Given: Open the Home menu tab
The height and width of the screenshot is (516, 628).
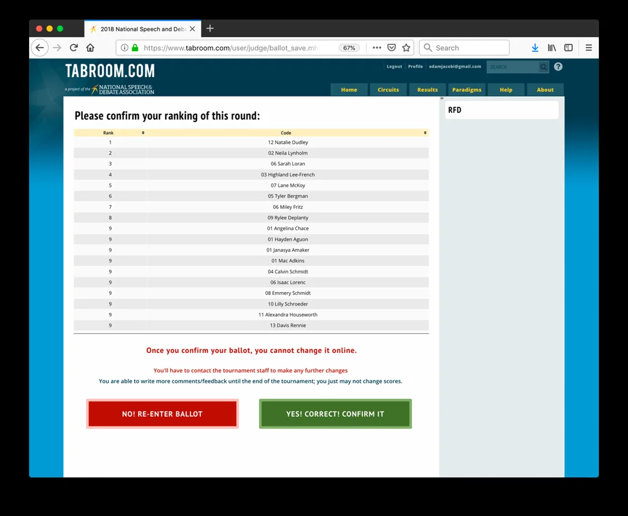Looking at the screenshot, I should point(349,90).
